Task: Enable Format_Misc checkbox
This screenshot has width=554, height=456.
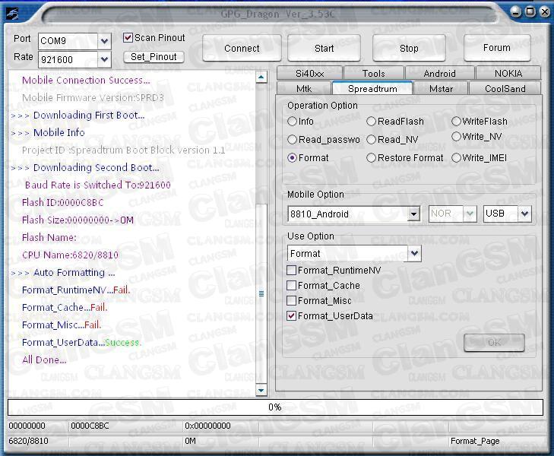Action: 292,301
